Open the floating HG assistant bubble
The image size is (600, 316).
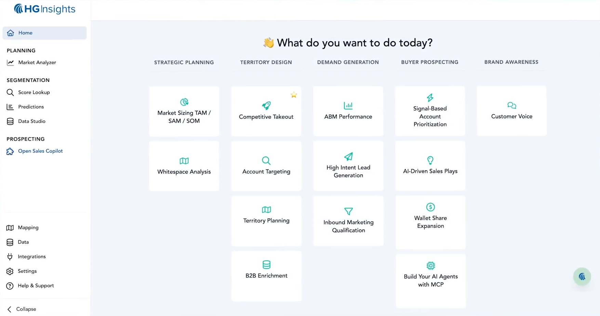click(x=582, y=276)
